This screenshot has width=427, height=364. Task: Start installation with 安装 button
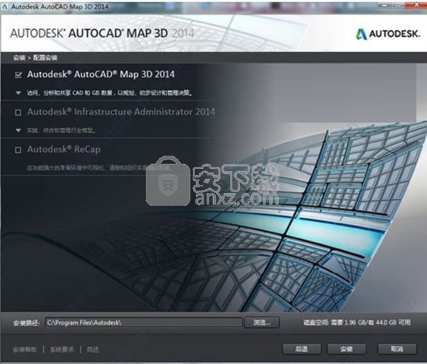[x=346, y=349]
